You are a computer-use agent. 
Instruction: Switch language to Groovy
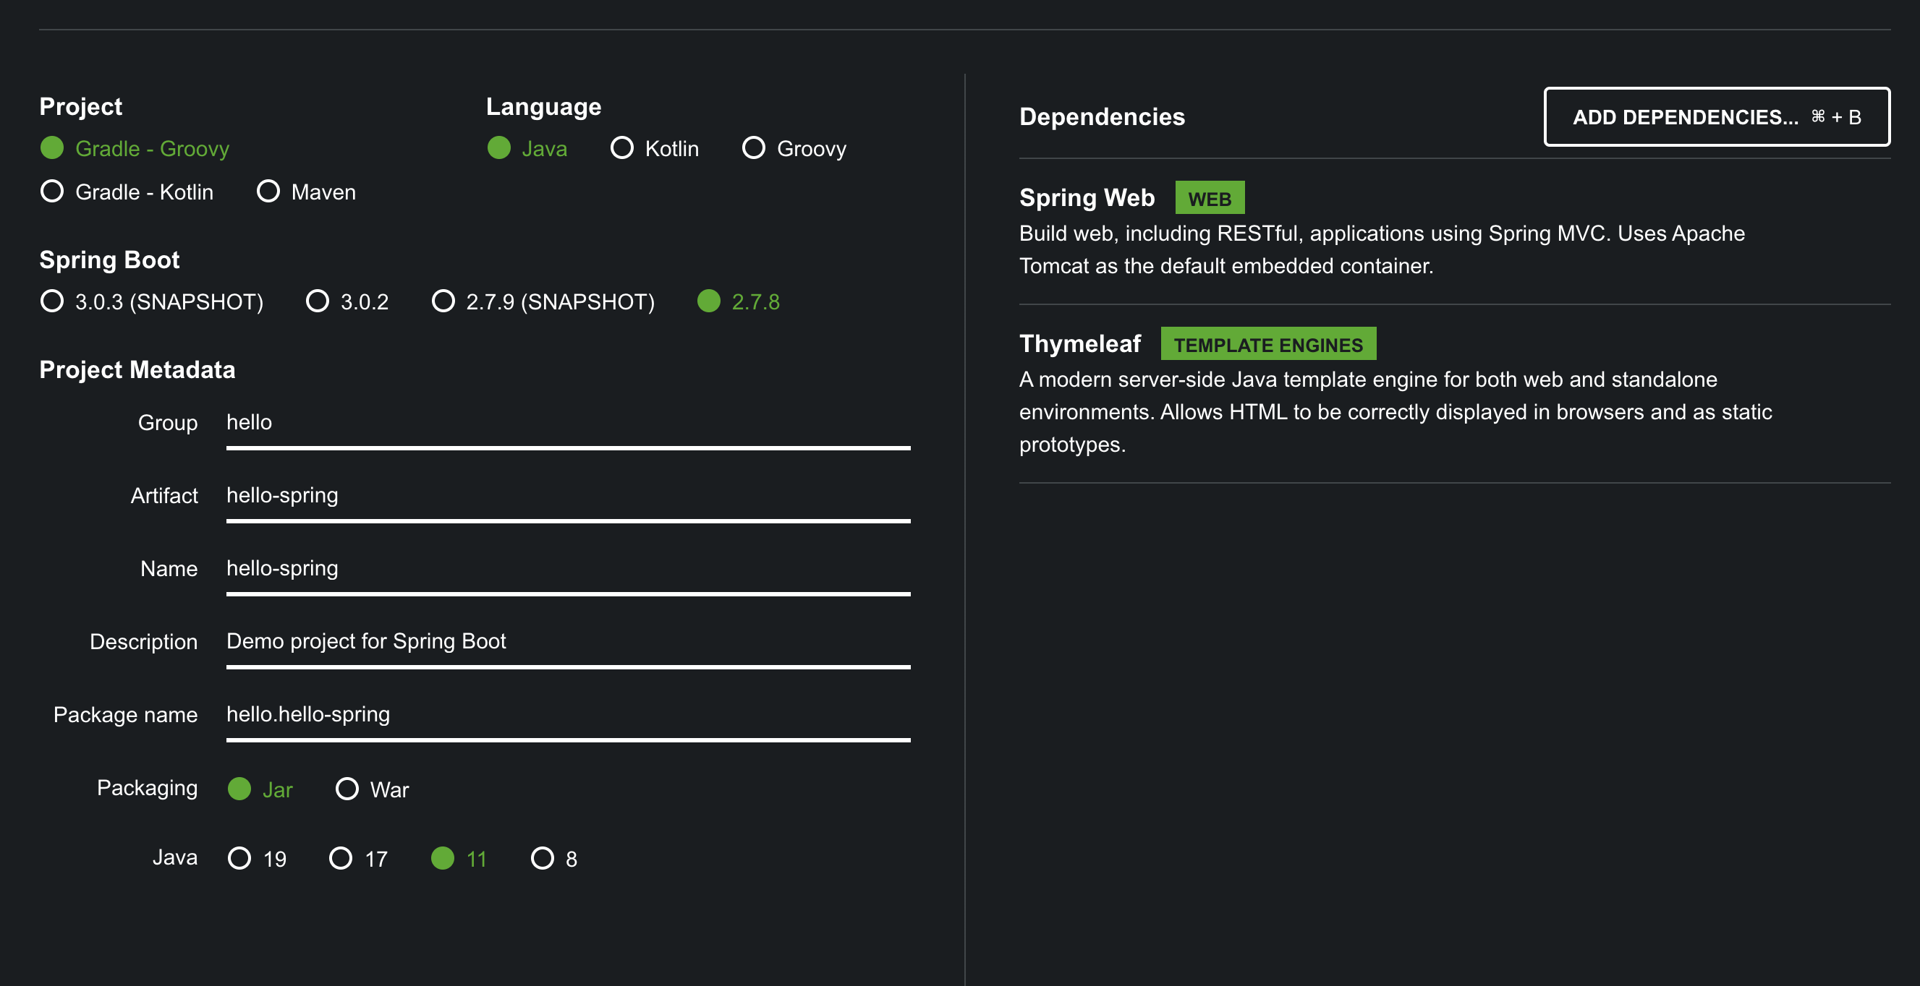[x=794, y=148]
